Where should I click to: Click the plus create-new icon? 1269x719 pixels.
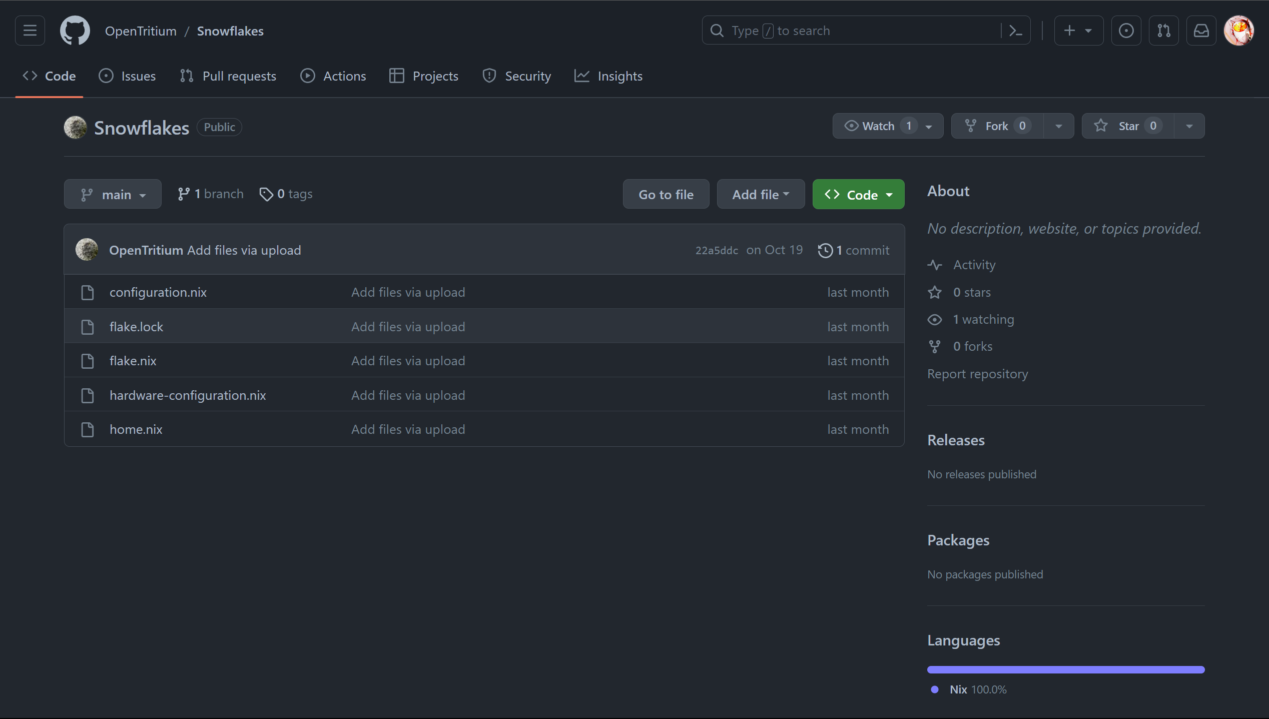tap(1069, 31)
